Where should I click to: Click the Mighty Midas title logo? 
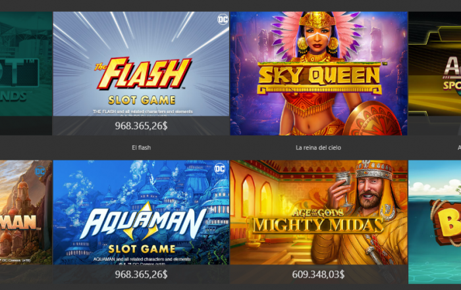click(318, 222)
